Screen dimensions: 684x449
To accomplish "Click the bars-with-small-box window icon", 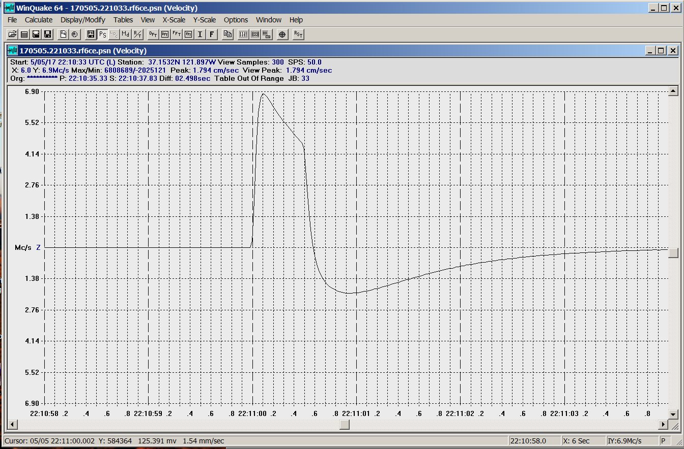I will tap(267, 34).
